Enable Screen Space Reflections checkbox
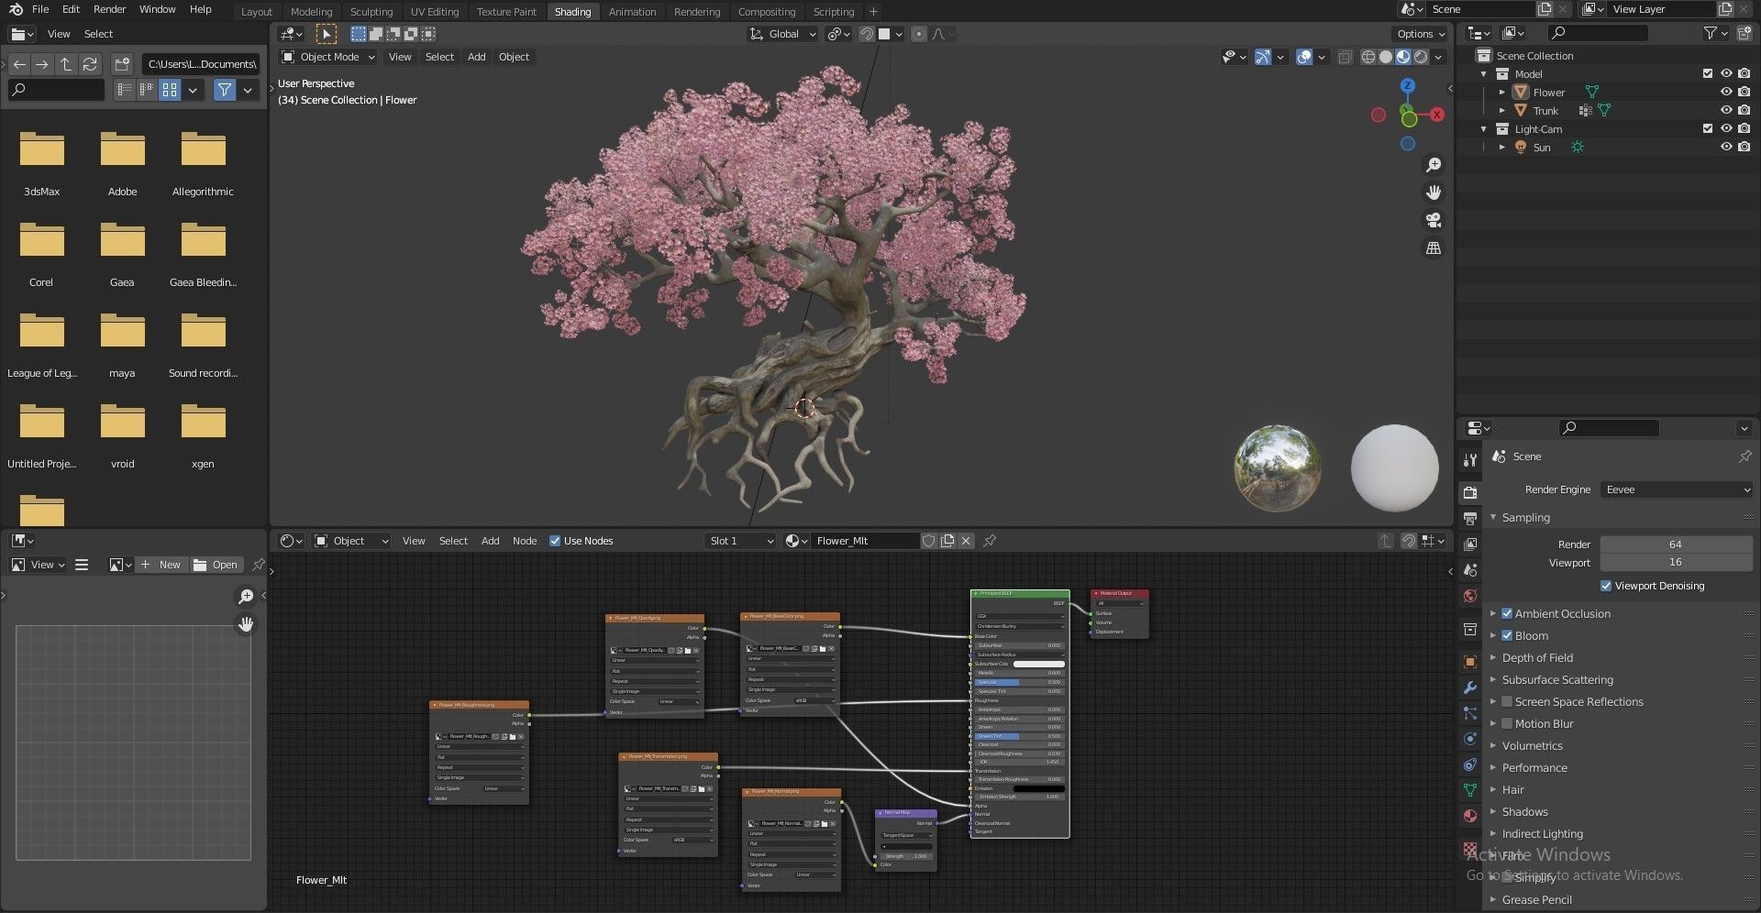 [1507, 702]
